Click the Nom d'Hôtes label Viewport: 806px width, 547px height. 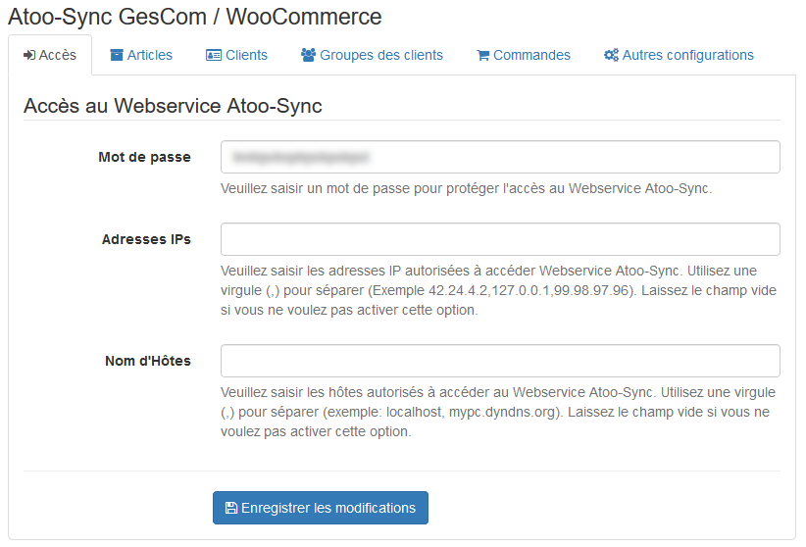click(148, 361)
